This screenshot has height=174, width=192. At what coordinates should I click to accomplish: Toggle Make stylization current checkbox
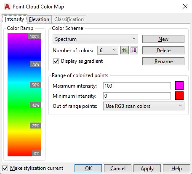coord(5,168)
